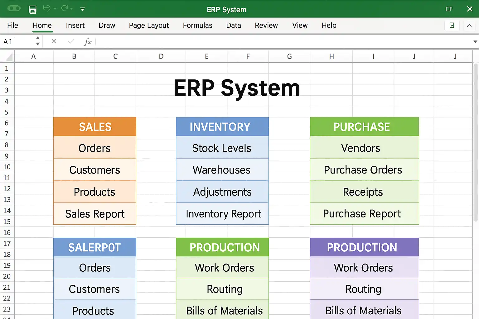
Task: Open the Page Layout ribbon tab
Action: click(149, 25)
